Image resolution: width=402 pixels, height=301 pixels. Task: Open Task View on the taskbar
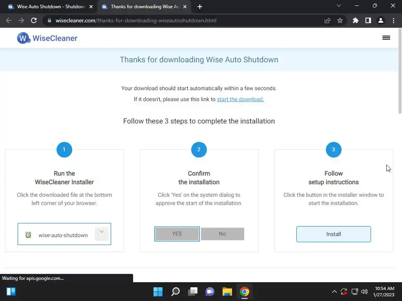click(193, 292)
